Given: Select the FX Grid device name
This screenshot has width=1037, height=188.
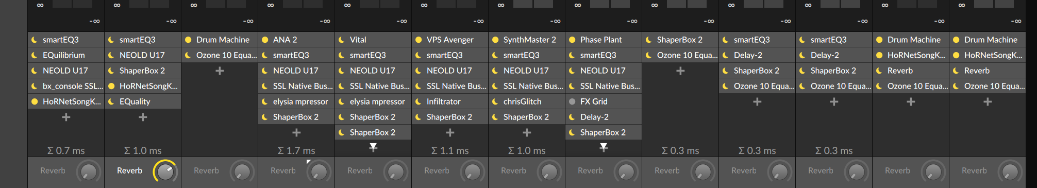Looking at the screenshot, I should click(x=594, y=101).
